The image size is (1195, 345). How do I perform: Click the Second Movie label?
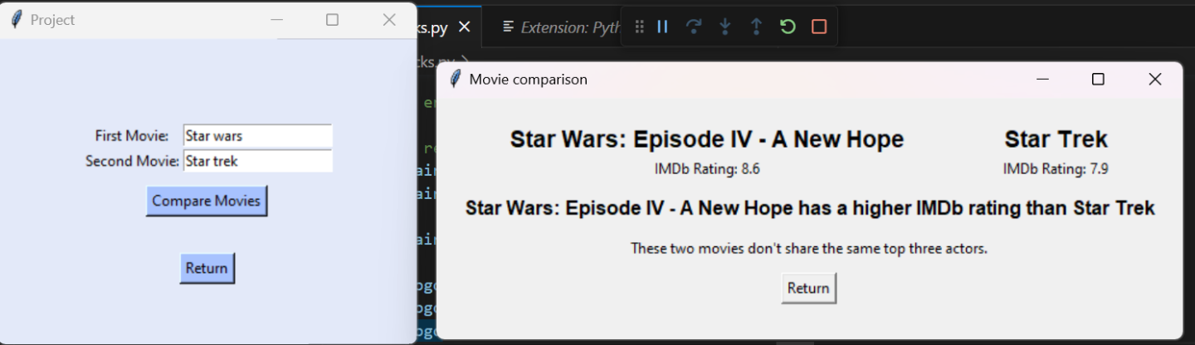[132, 161]
